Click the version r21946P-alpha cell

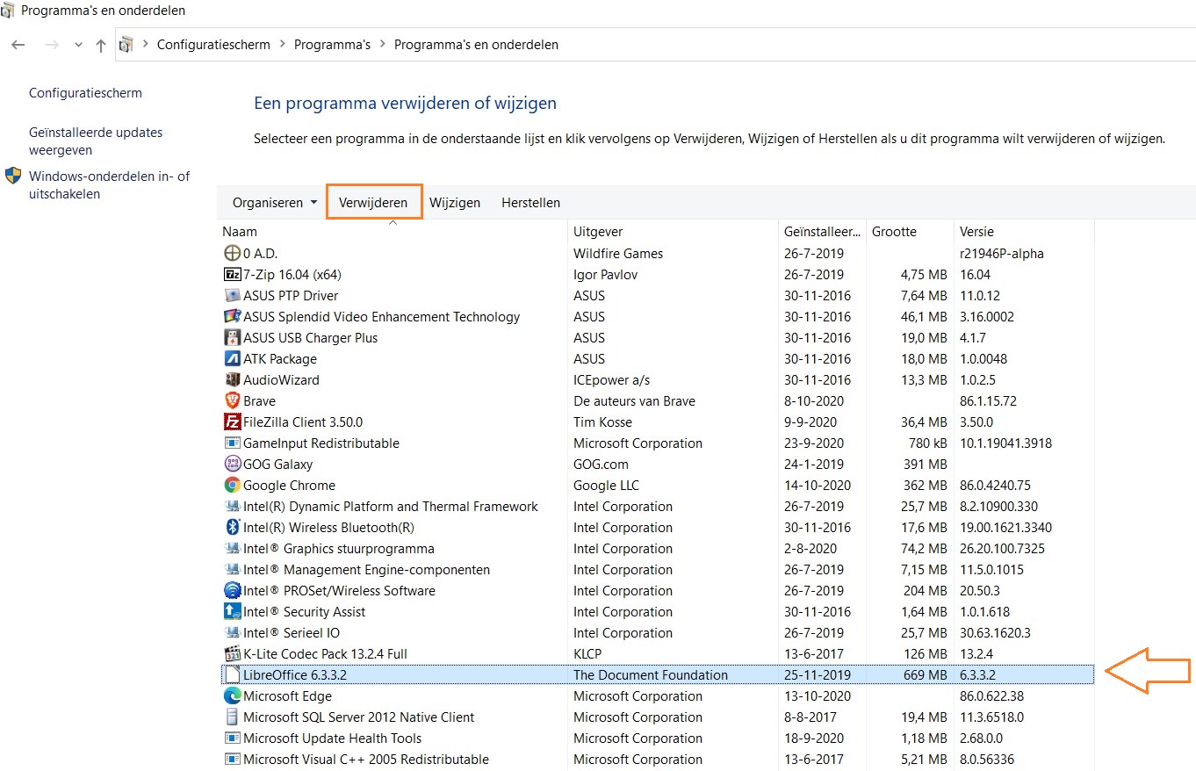pyautogui.click(x=1002, y=254)
